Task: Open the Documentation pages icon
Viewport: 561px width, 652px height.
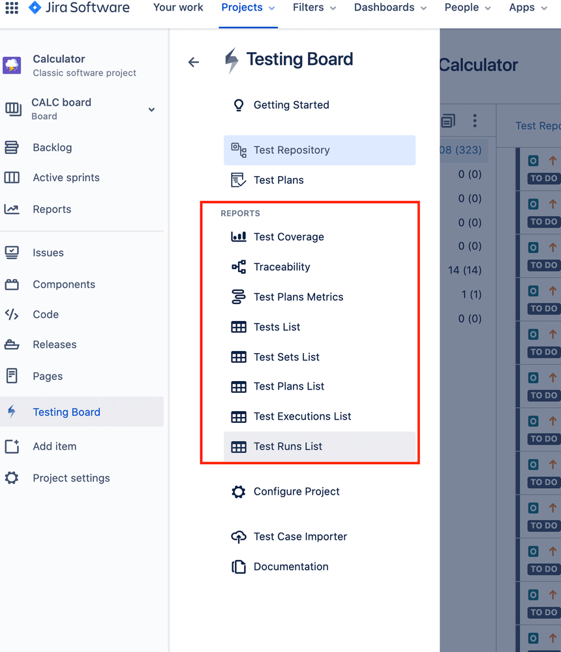Action: tap(239, 567)
